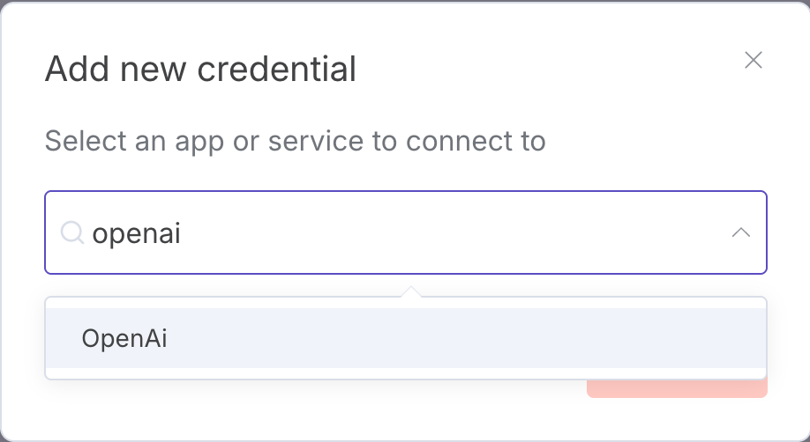Click the search glass beside "openai"
810x442 pixels.
[71, 232]
